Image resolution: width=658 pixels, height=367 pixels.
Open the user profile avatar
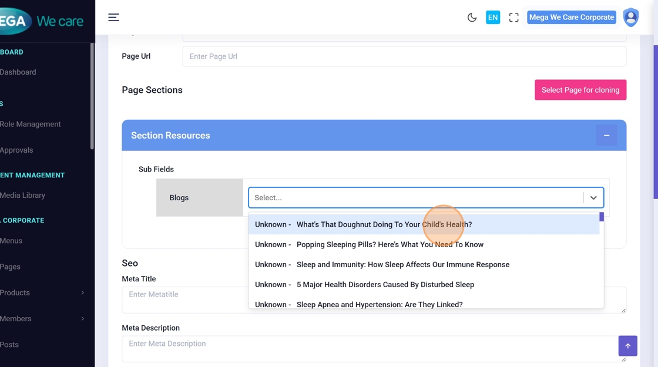click(x=630, y=18)
